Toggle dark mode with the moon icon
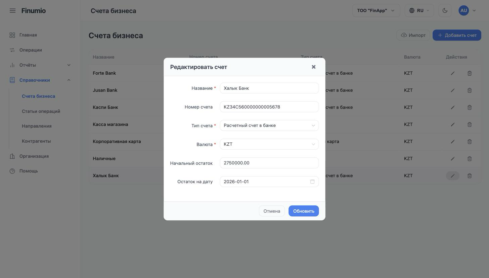This screenshot has width=489, height=278. [x=445, y=10]
